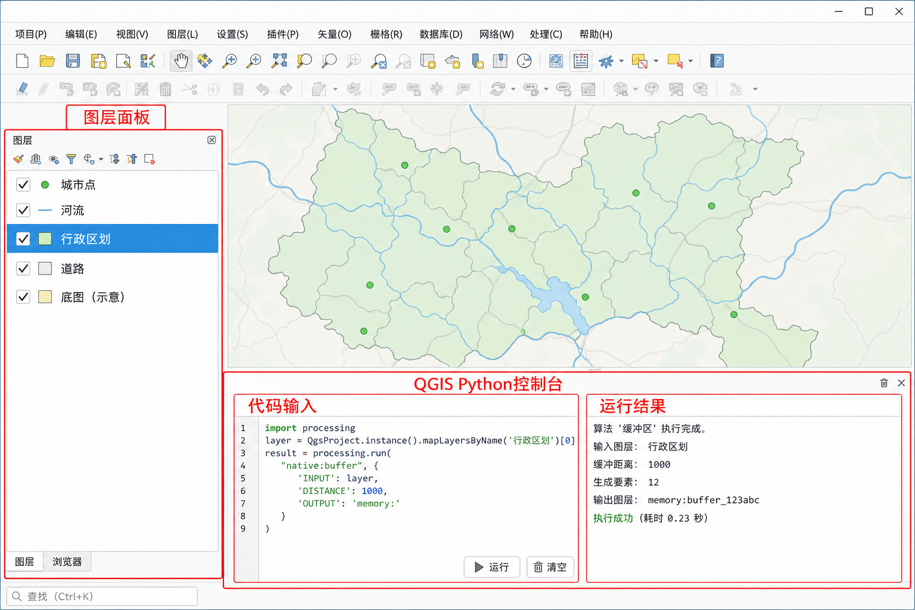
Task: Open 矢量(O) menu
Action: tap(335, 34)
